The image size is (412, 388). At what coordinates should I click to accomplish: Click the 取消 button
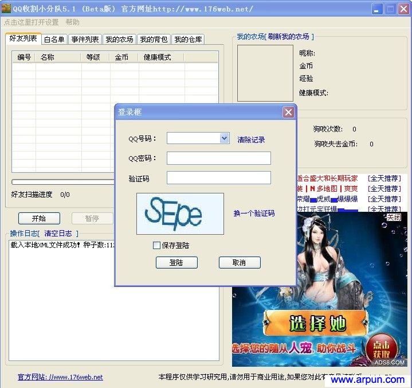coord(240,262)
